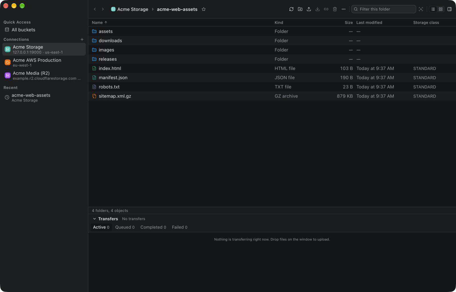The width and height of the screenshot is (456, 292).
Task: Click the refresh icon in toolbar
Action: 291,9
